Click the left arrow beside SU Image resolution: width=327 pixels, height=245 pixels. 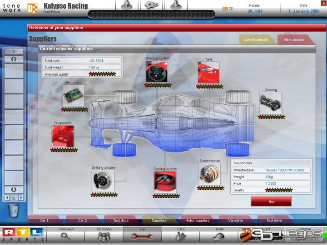pos(7,198)
